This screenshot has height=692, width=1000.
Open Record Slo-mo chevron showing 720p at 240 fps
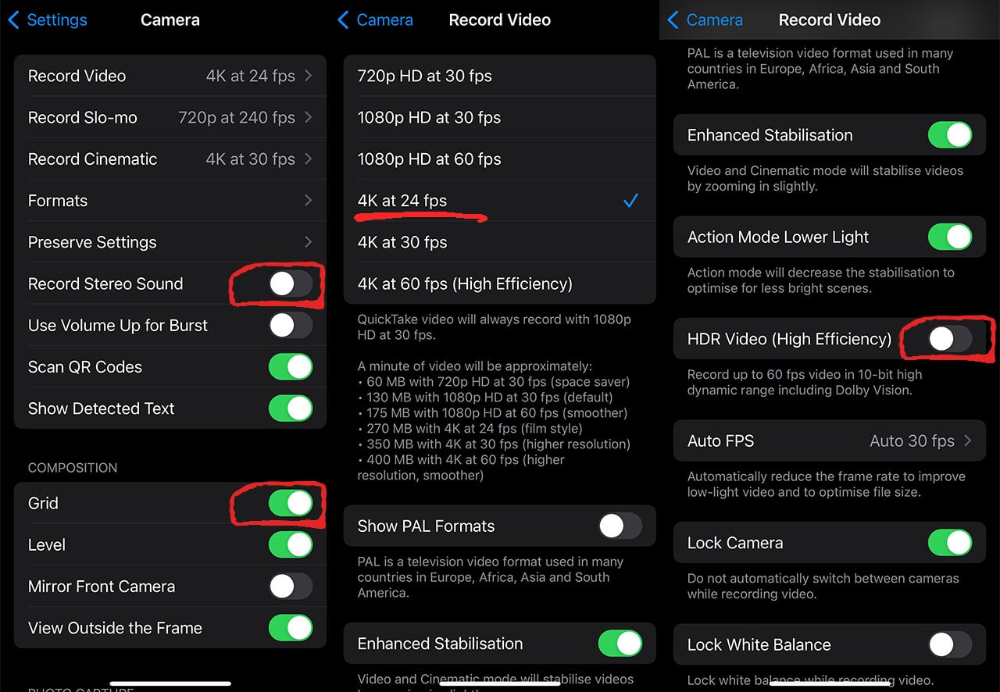click(309, 117)
